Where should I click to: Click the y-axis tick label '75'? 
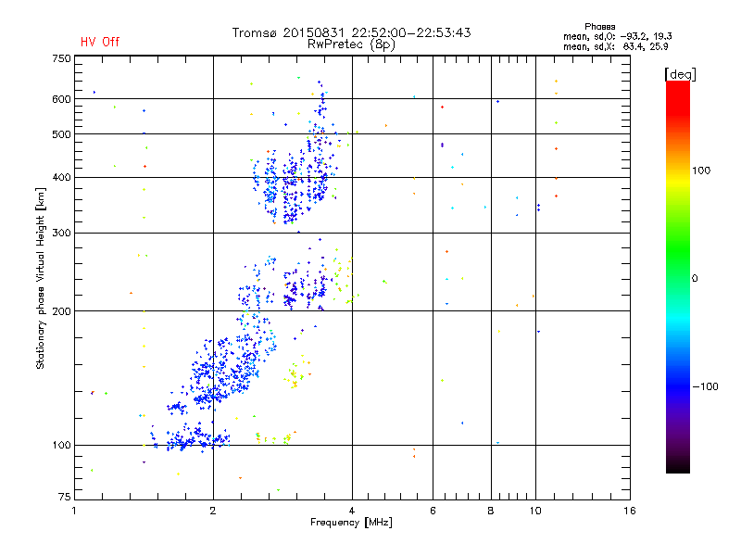[x=65, y=497]
